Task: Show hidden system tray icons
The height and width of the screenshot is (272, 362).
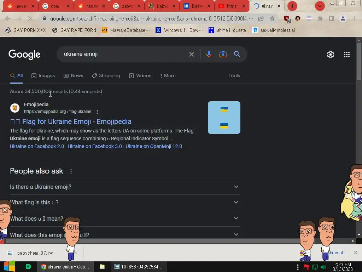Action: pyautogui.click(x=298, y=267)
